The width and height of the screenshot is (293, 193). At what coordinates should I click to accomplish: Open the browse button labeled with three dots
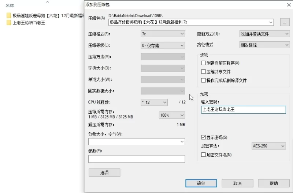[x=285, y=22]
